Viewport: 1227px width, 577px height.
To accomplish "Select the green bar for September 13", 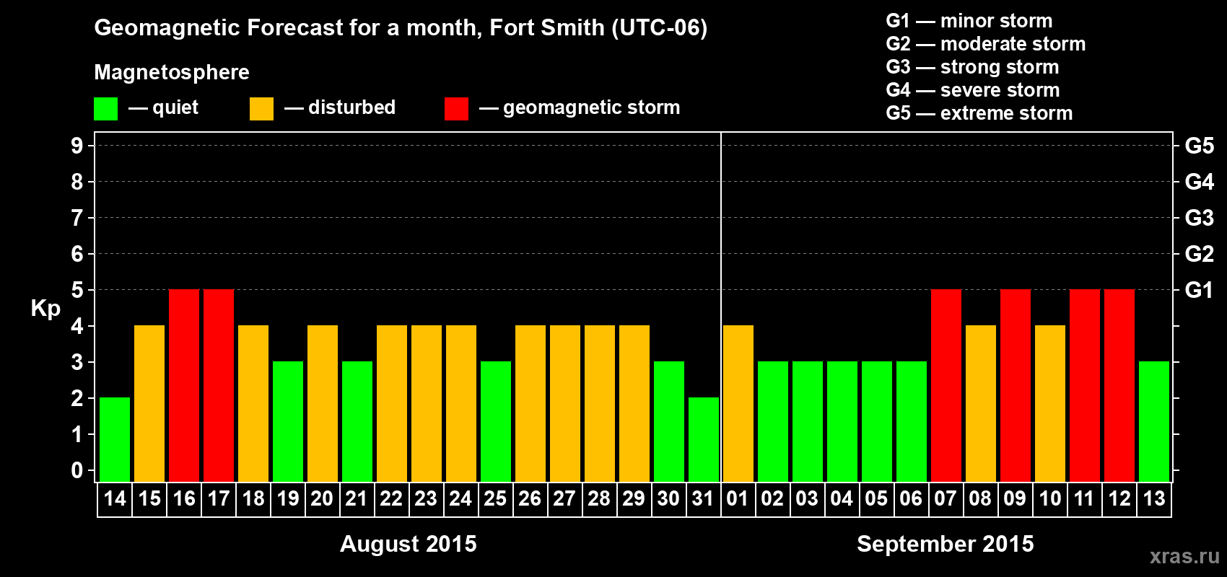I will [x=1154, y=421].
